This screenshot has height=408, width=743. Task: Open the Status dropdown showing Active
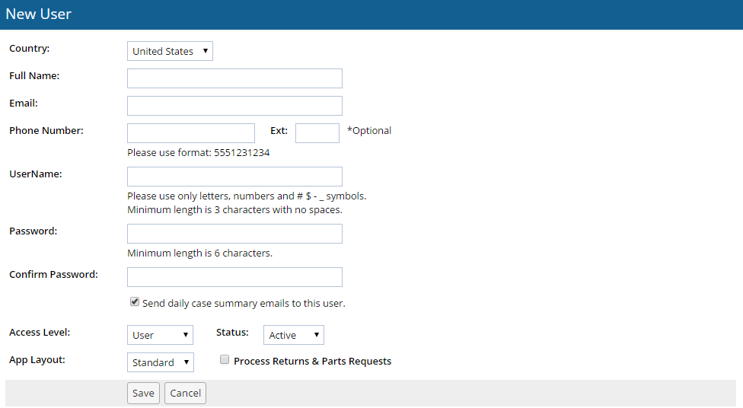pos(294,335)
